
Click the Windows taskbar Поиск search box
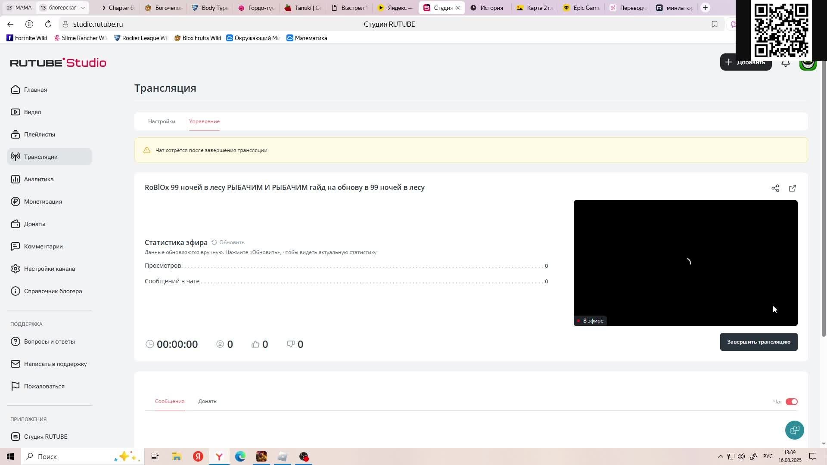[69, 456]
